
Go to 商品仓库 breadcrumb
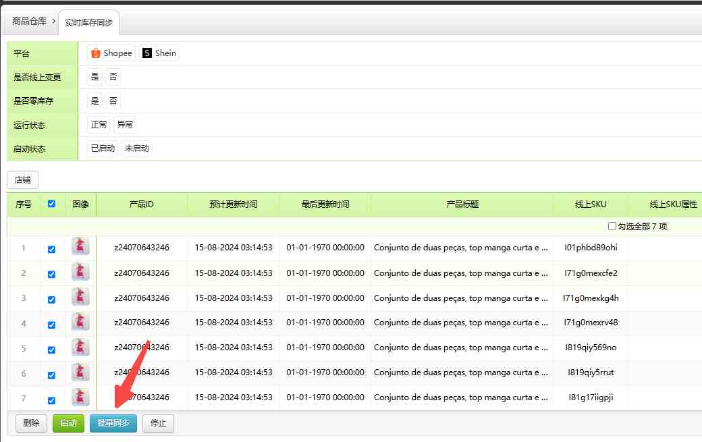[30, 22]
